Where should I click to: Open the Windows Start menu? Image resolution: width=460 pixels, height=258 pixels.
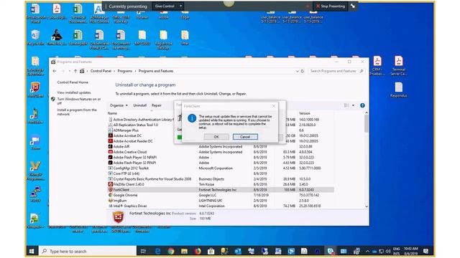coord(32,252)
